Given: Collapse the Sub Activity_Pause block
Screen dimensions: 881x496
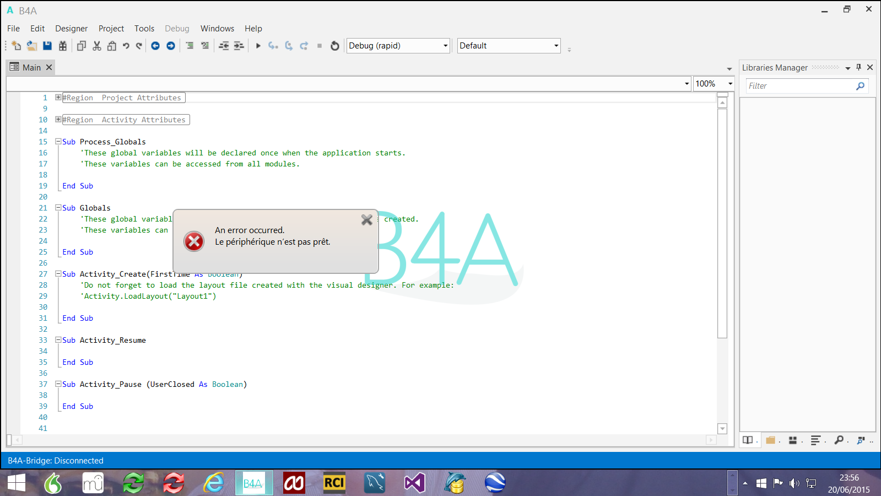Looking at the screenshot, I should 58,384.
